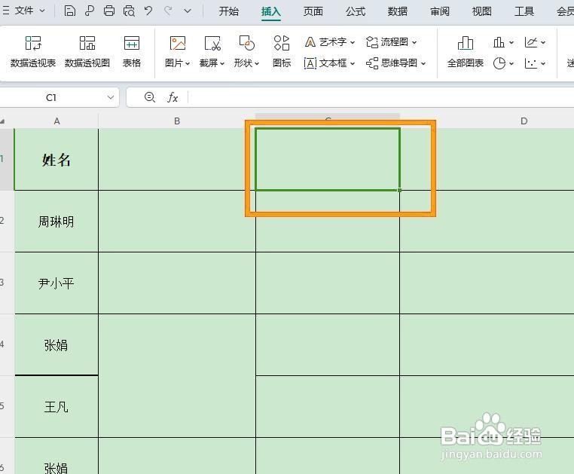Open the Name Box dropdown arrow

(111, 97)
